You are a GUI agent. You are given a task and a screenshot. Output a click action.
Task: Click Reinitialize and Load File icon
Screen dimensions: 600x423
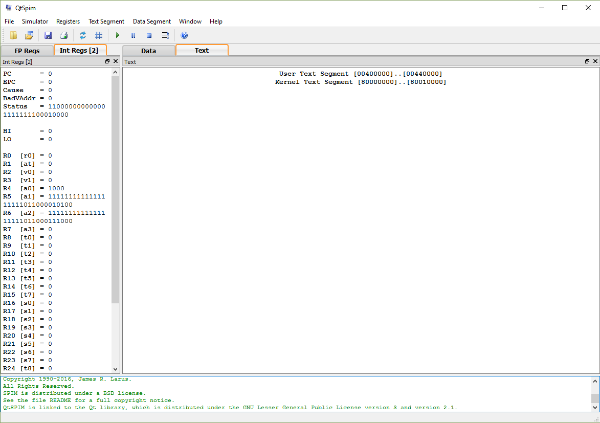(29, 35)
